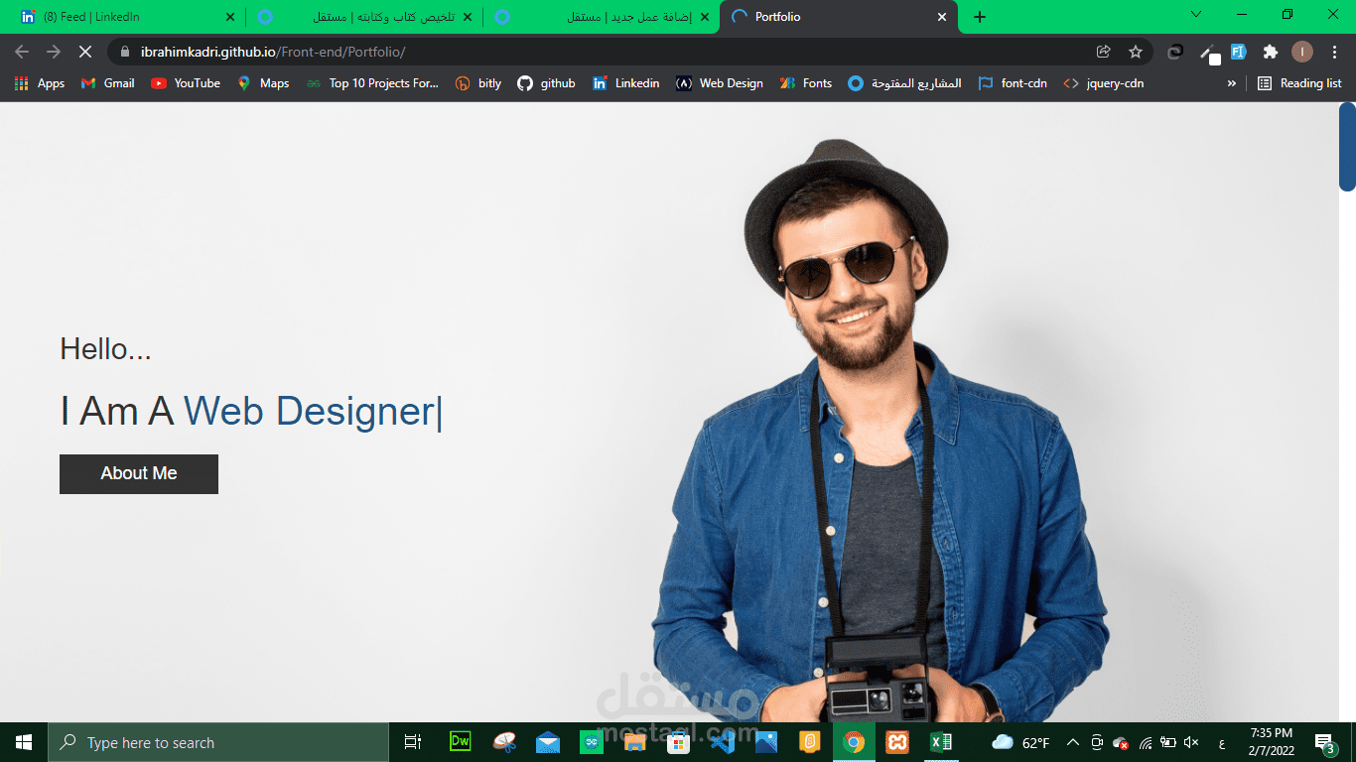Image resolution: width=1356 pixels, height=762 pixels.
Task: Click the site lock icon
Action: pos(125,52)
